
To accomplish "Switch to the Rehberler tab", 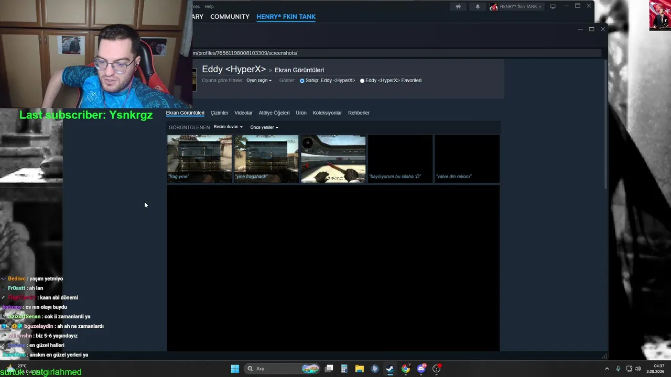I will (x=359, y=113).
